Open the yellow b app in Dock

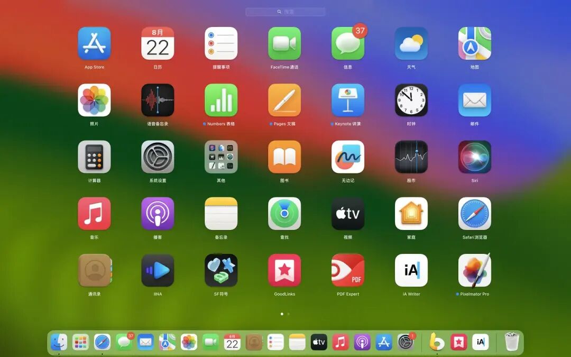coord(437,342)
